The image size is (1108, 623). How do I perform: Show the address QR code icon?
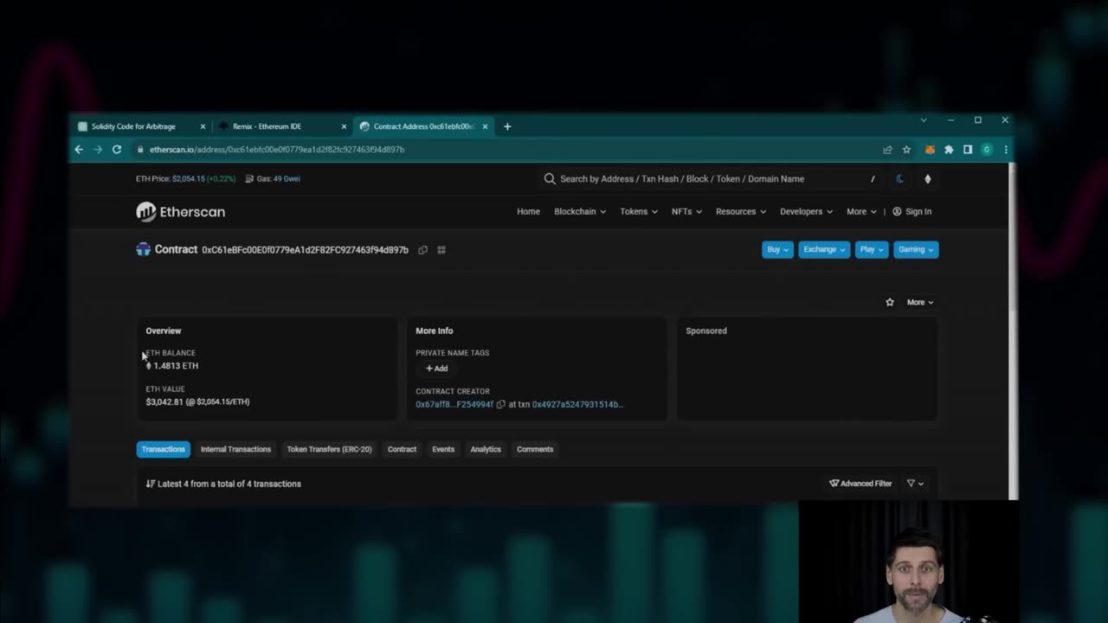tap(441, 250)
